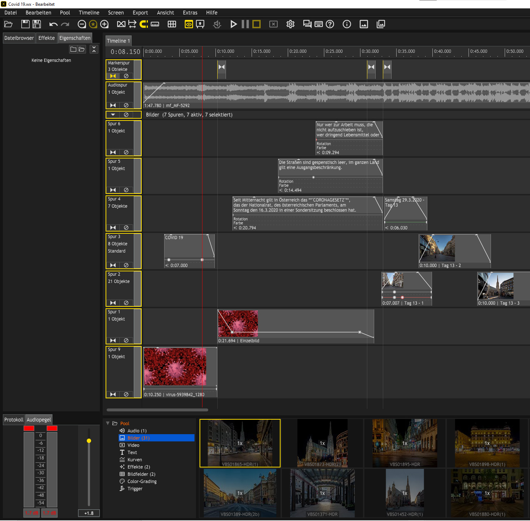Select Effekte (2) in the Pool tree
Screen dimensions: 530x521
138,467
